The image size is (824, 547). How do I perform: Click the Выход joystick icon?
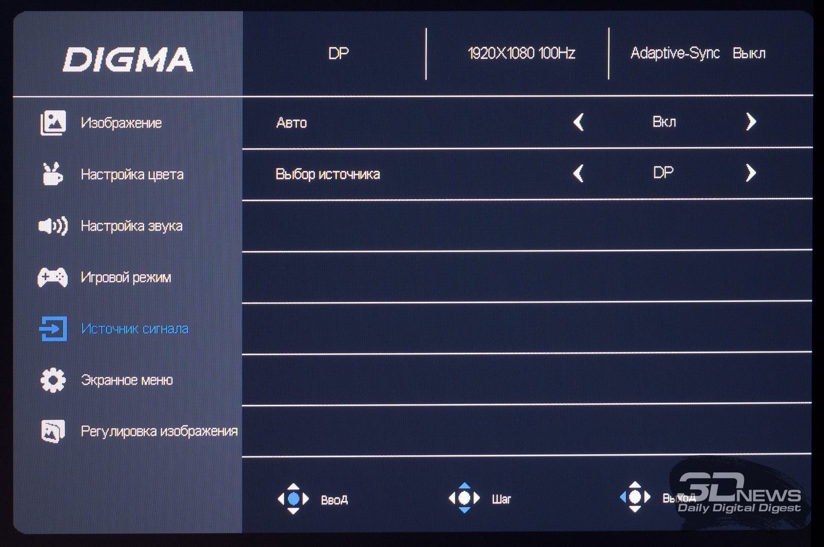pos(635,497)
